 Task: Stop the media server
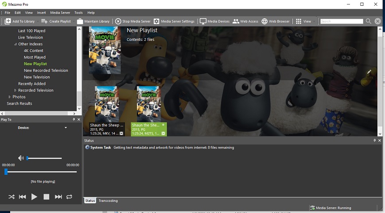[133, 21]
